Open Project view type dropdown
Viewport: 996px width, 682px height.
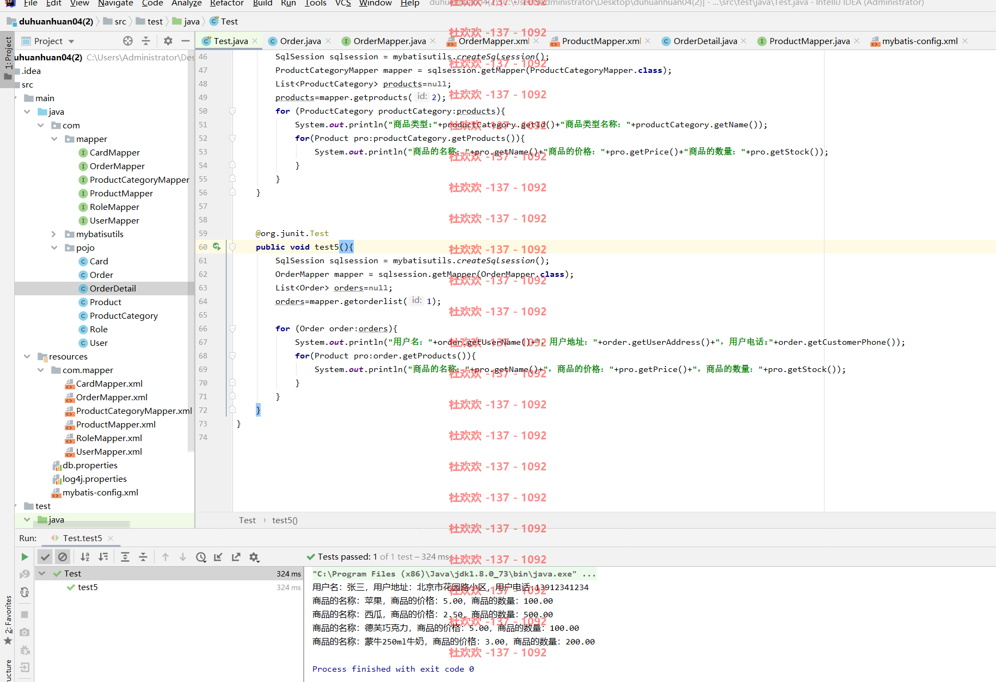pos(48,41)
